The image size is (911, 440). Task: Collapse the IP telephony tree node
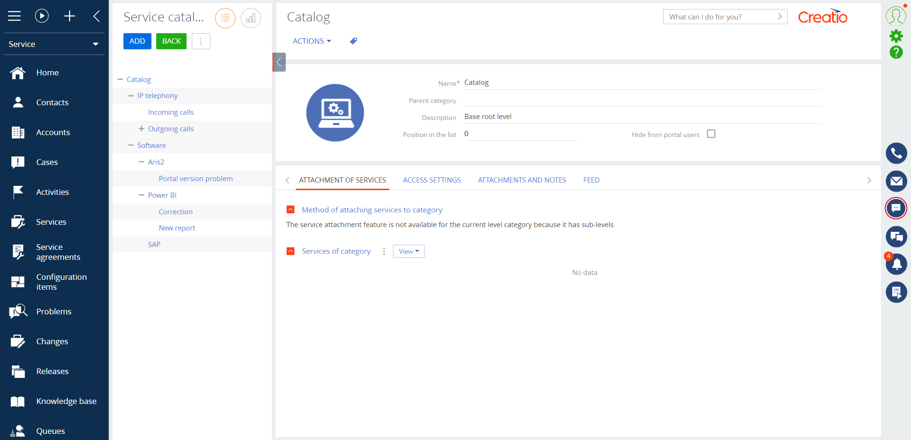[131, 95]
